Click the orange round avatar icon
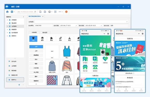Viewport: 150px width, 97px height. coord(66,12)
